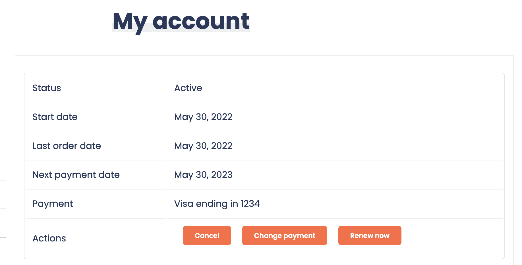Click the word "payment" in Next payment date label
Viewport: 522px width, 265px height.
(75, 175)
